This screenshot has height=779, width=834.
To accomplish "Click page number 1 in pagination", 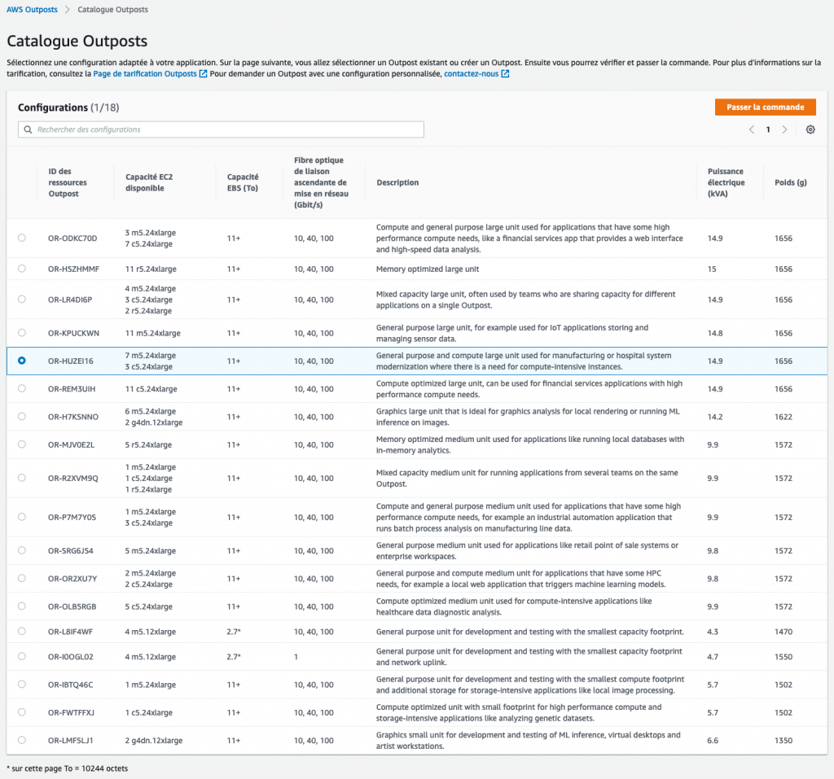I will pyautogui.click(x=768, y=129).
